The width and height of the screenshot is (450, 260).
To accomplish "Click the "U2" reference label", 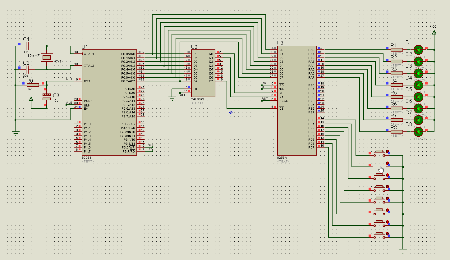I will [194, 47].
